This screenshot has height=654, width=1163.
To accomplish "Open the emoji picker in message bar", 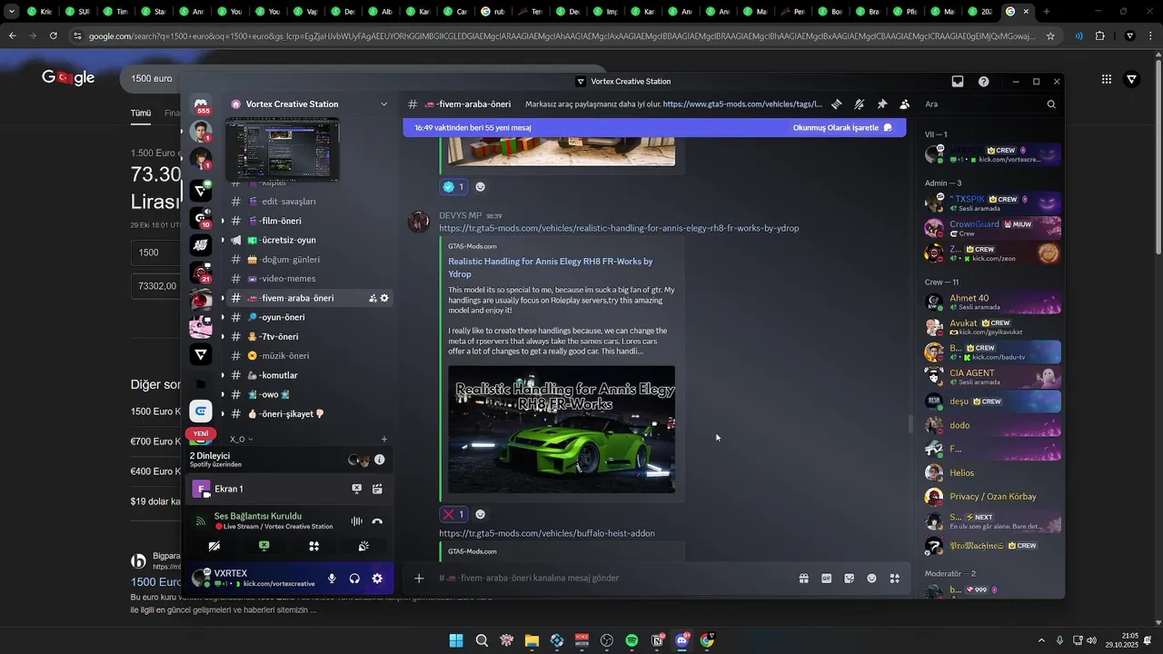I will (872, 578).
